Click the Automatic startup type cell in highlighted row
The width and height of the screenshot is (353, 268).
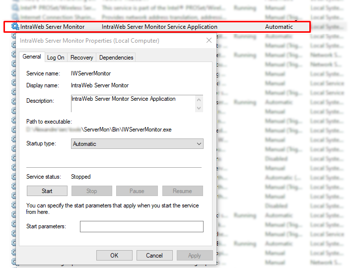point(279,27)
